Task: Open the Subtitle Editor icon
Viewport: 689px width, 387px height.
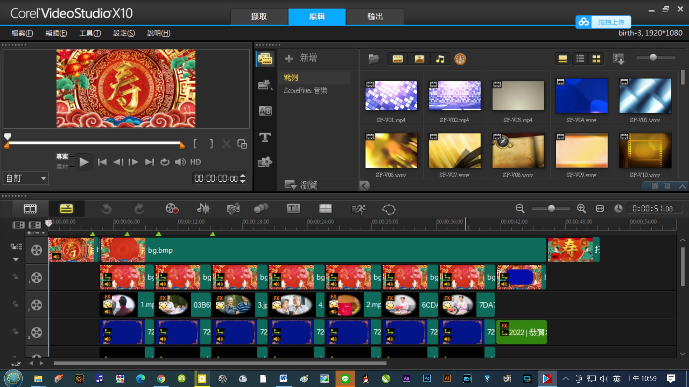Action: (293, 209)
